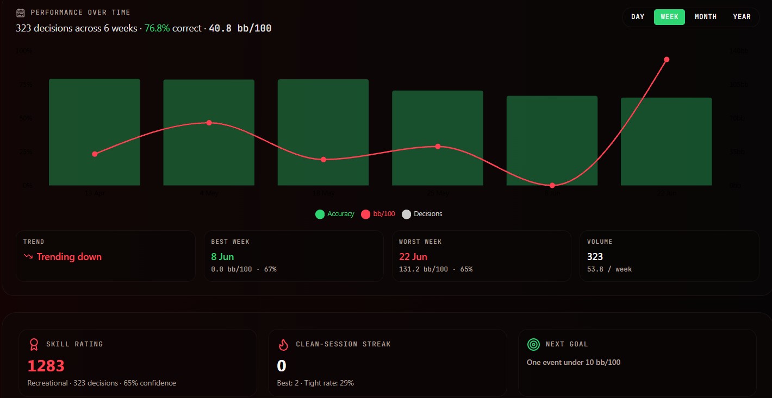The height and width of the screenshot is (398, 772).
Task: Click the streak count 0
Action: (x=282, y=366)
